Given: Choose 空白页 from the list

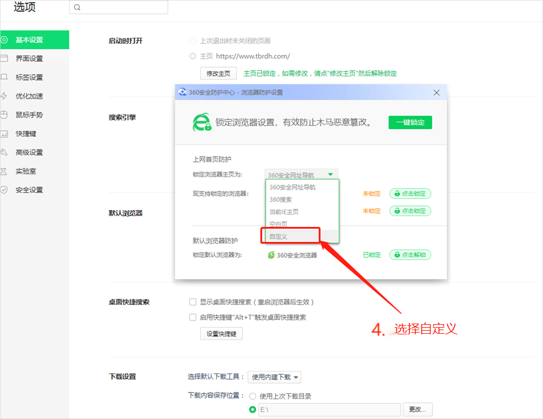Looking at the screenshot, I should 302,224.
